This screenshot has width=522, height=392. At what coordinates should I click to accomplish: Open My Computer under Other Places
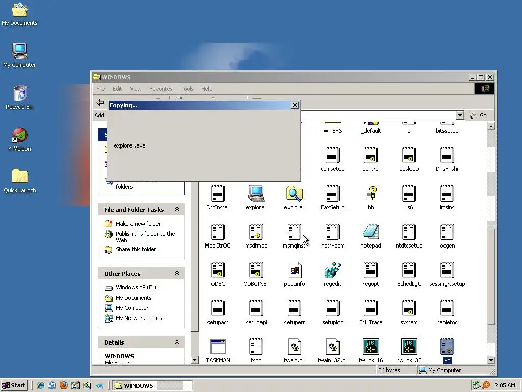(132, 308)
